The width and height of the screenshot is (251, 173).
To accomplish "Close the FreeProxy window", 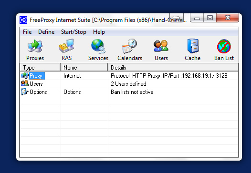I will tap(228, 18).
